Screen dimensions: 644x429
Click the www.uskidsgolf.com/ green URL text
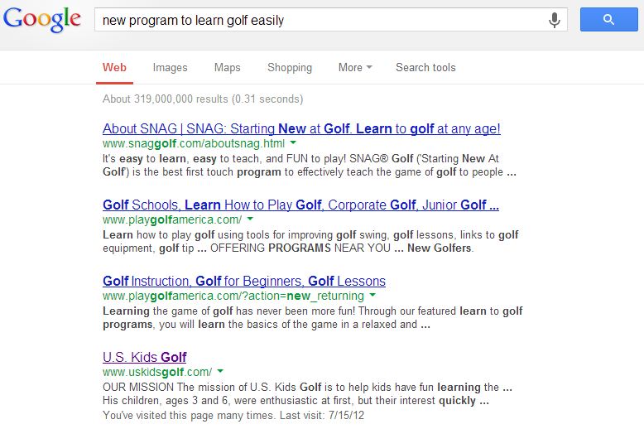(157, 372)
